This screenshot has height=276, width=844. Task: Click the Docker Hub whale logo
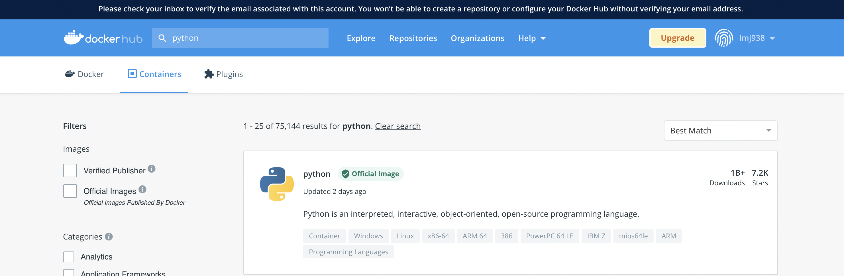(103, 38)
